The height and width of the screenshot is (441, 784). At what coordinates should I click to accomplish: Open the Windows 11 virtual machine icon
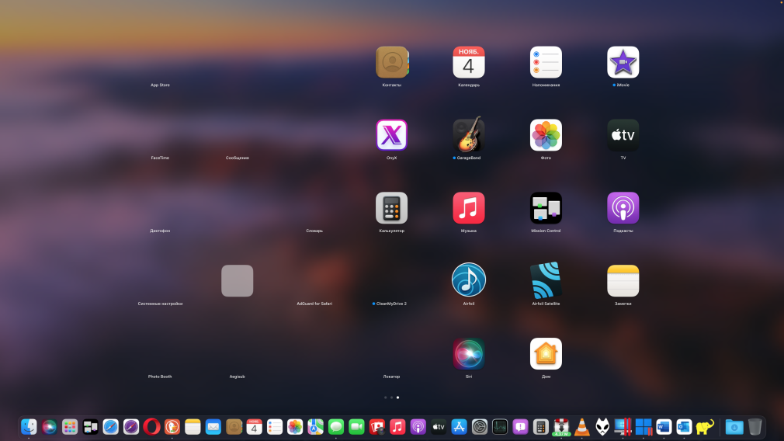[x=644, y=426]
